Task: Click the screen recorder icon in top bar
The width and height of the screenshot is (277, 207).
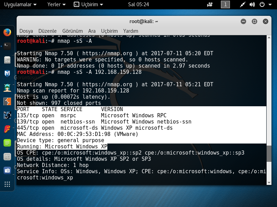Action: [210, 5]
